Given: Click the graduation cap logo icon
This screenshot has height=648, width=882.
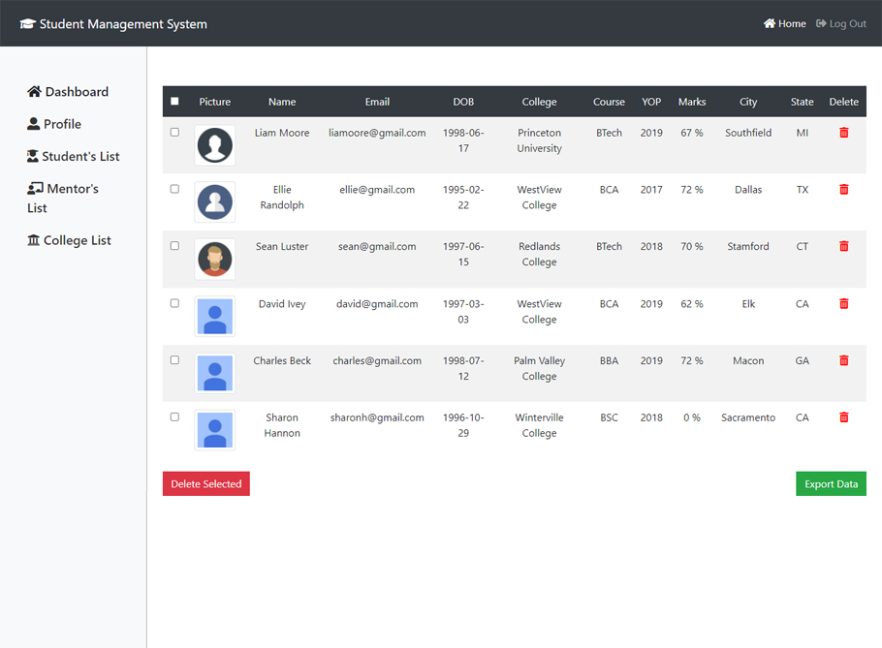Looking at the screenshot, I should [x=28, y=23].
